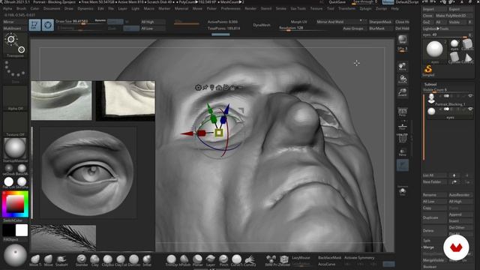This screenshot has height=270, width=480.
Task: Select the ClayBuildup brush
Action: point(108,261)
